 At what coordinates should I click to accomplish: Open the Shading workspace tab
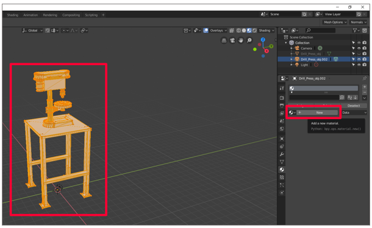pos(13,15)
